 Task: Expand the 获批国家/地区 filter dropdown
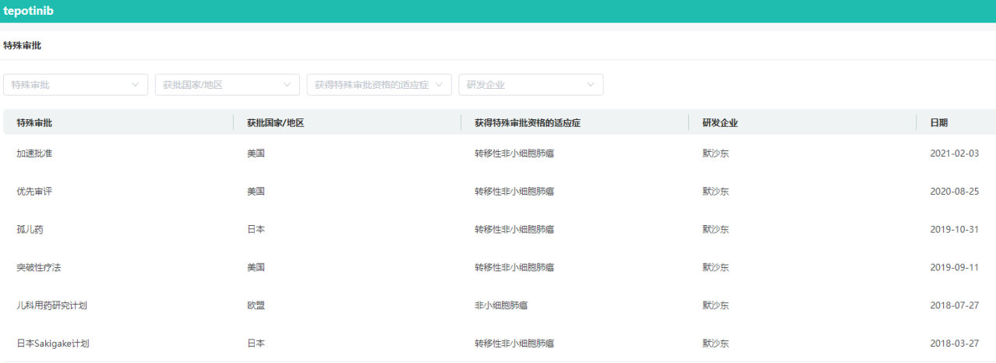[227, 84]
